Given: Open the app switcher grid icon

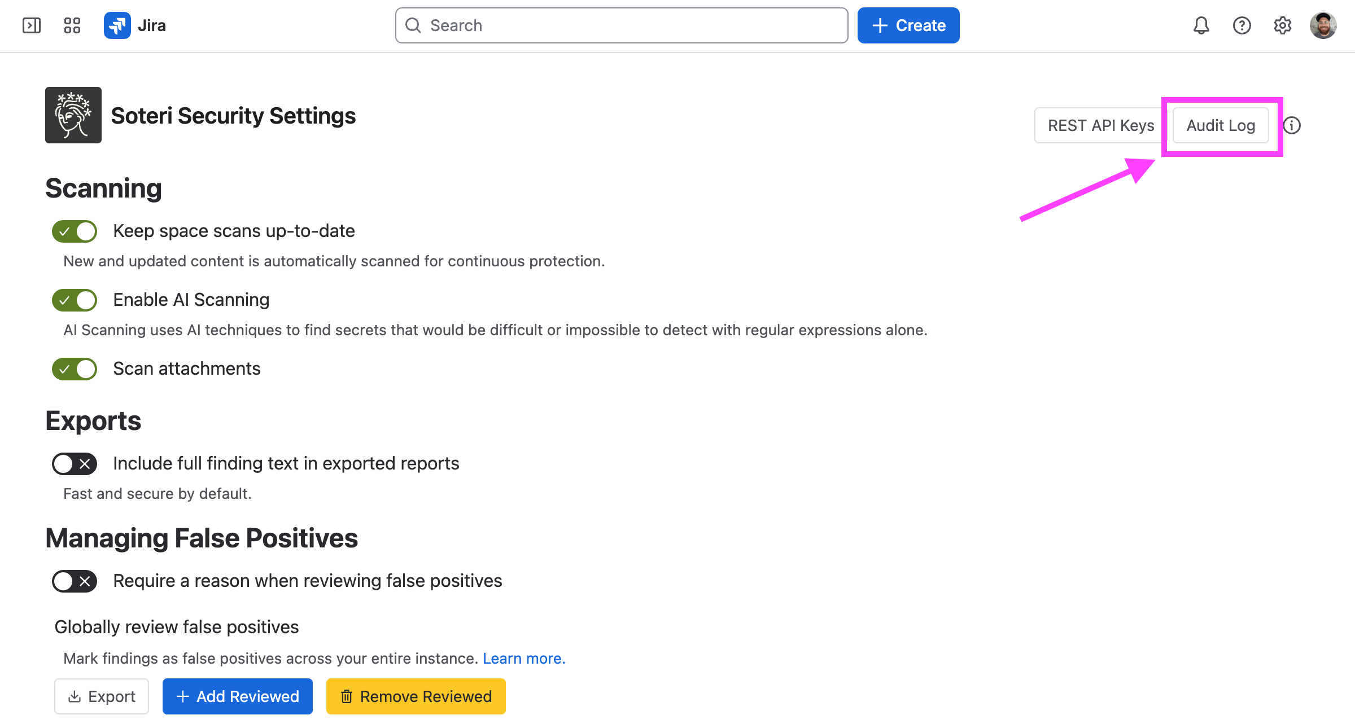Looking at the screenshot, I should coord(72,25).
